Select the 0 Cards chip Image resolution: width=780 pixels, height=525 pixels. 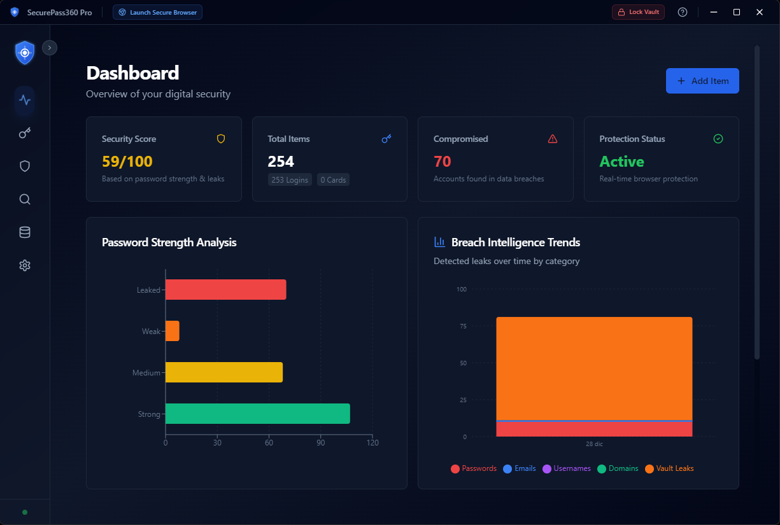[333, 179]
